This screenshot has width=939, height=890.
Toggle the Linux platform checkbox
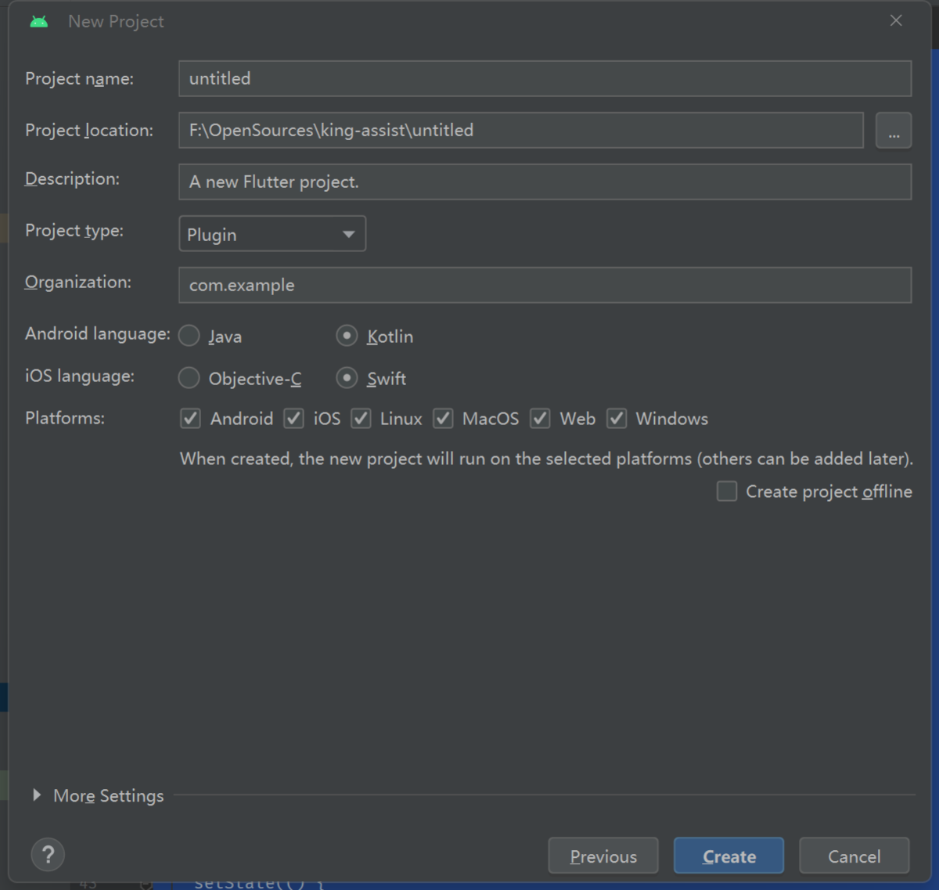[361, 419]
